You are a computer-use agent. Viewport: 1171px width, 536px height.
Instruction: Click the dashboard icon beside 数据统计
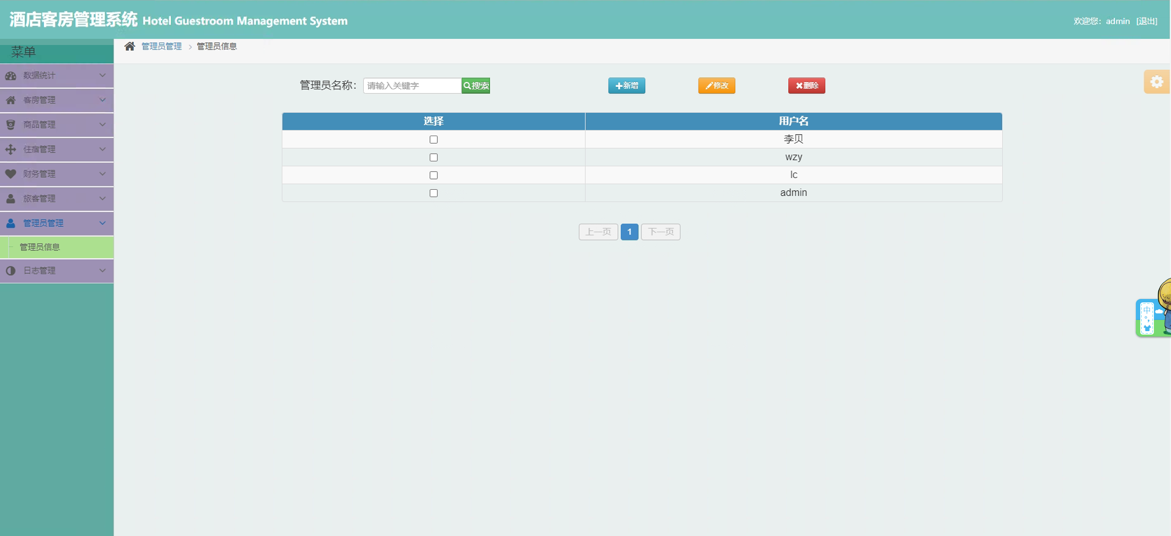[11, 76]
